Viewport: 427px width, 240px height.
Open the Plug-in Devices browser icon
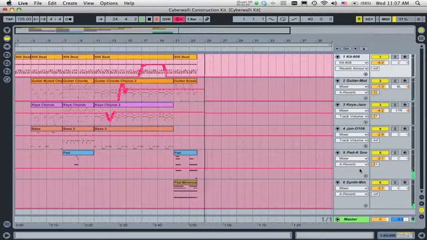tap(7, 47)
